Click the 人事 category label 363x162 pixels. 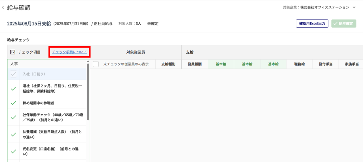pyautogui.click(x=14, y=64)
